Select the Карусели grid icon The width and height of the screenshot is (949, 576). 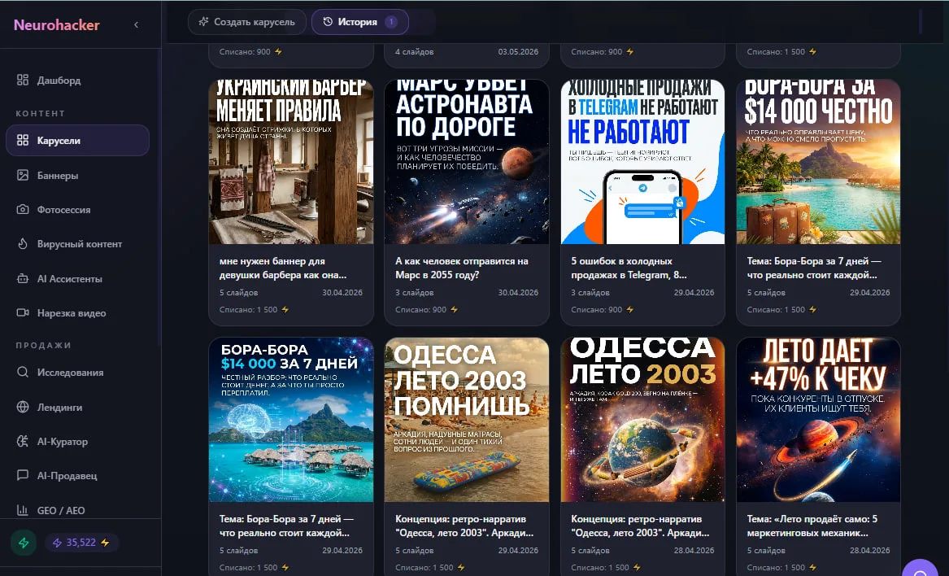[23, 140]
